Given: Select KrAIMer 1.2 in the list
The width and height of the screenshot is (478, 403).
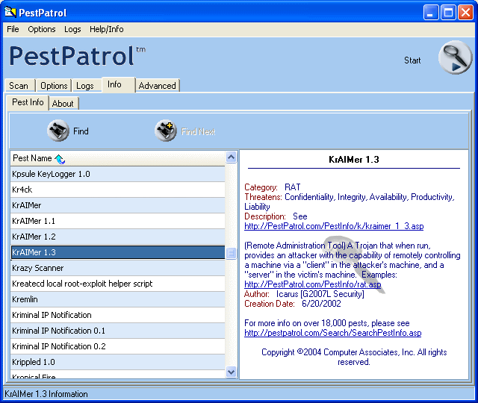Looking at the screenshot, I should tap(118, 237).
